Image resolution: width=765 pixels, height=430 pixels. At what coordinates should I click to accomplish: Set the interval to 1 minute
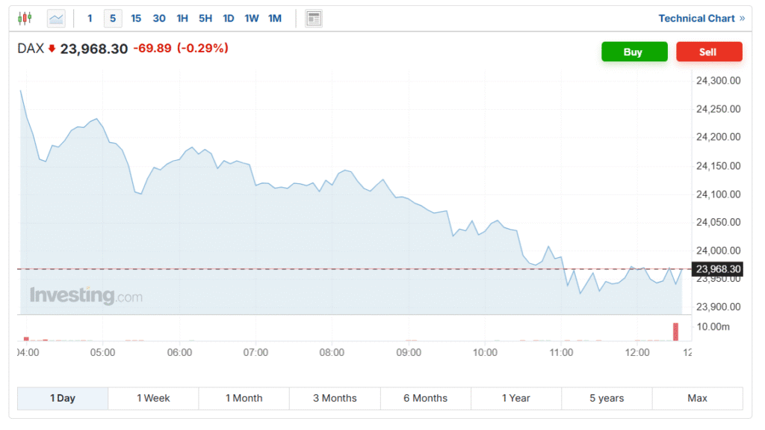(90, 18)
